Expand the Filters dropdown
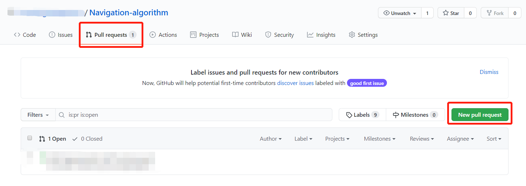This screenshot has height=186, width=526. click(x=38, y=115)
